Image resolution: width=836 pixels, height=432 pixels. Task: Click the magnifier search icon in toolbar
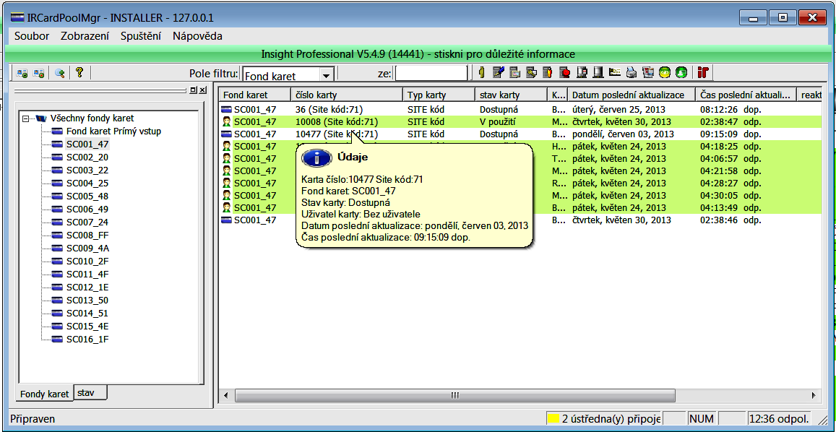(59, 72)
